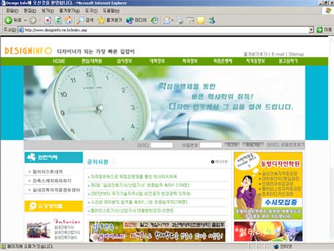
Task: Open the Search magnifier toolbar icon
Action: (x=79, y=20)
